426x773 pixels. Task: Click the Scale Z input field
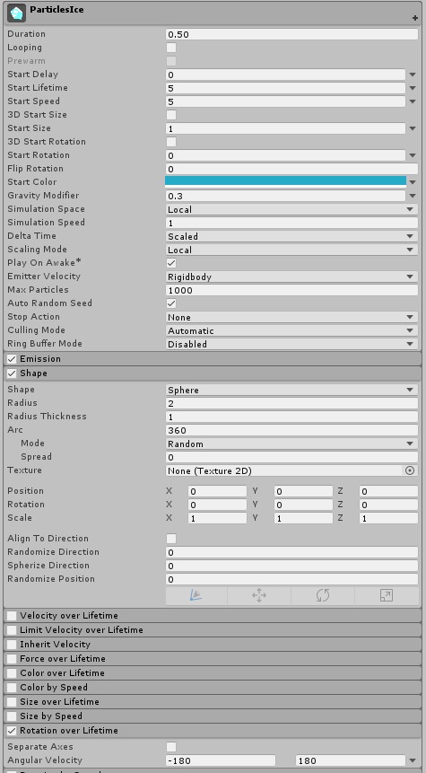pos(388,518)
